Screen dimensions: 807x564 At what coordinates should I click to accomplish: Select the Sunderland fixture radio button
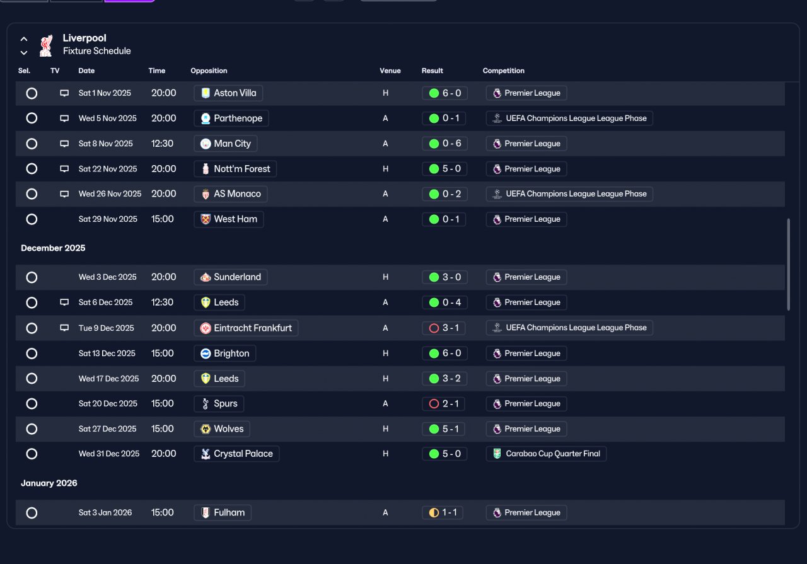[x=32, y=277]
